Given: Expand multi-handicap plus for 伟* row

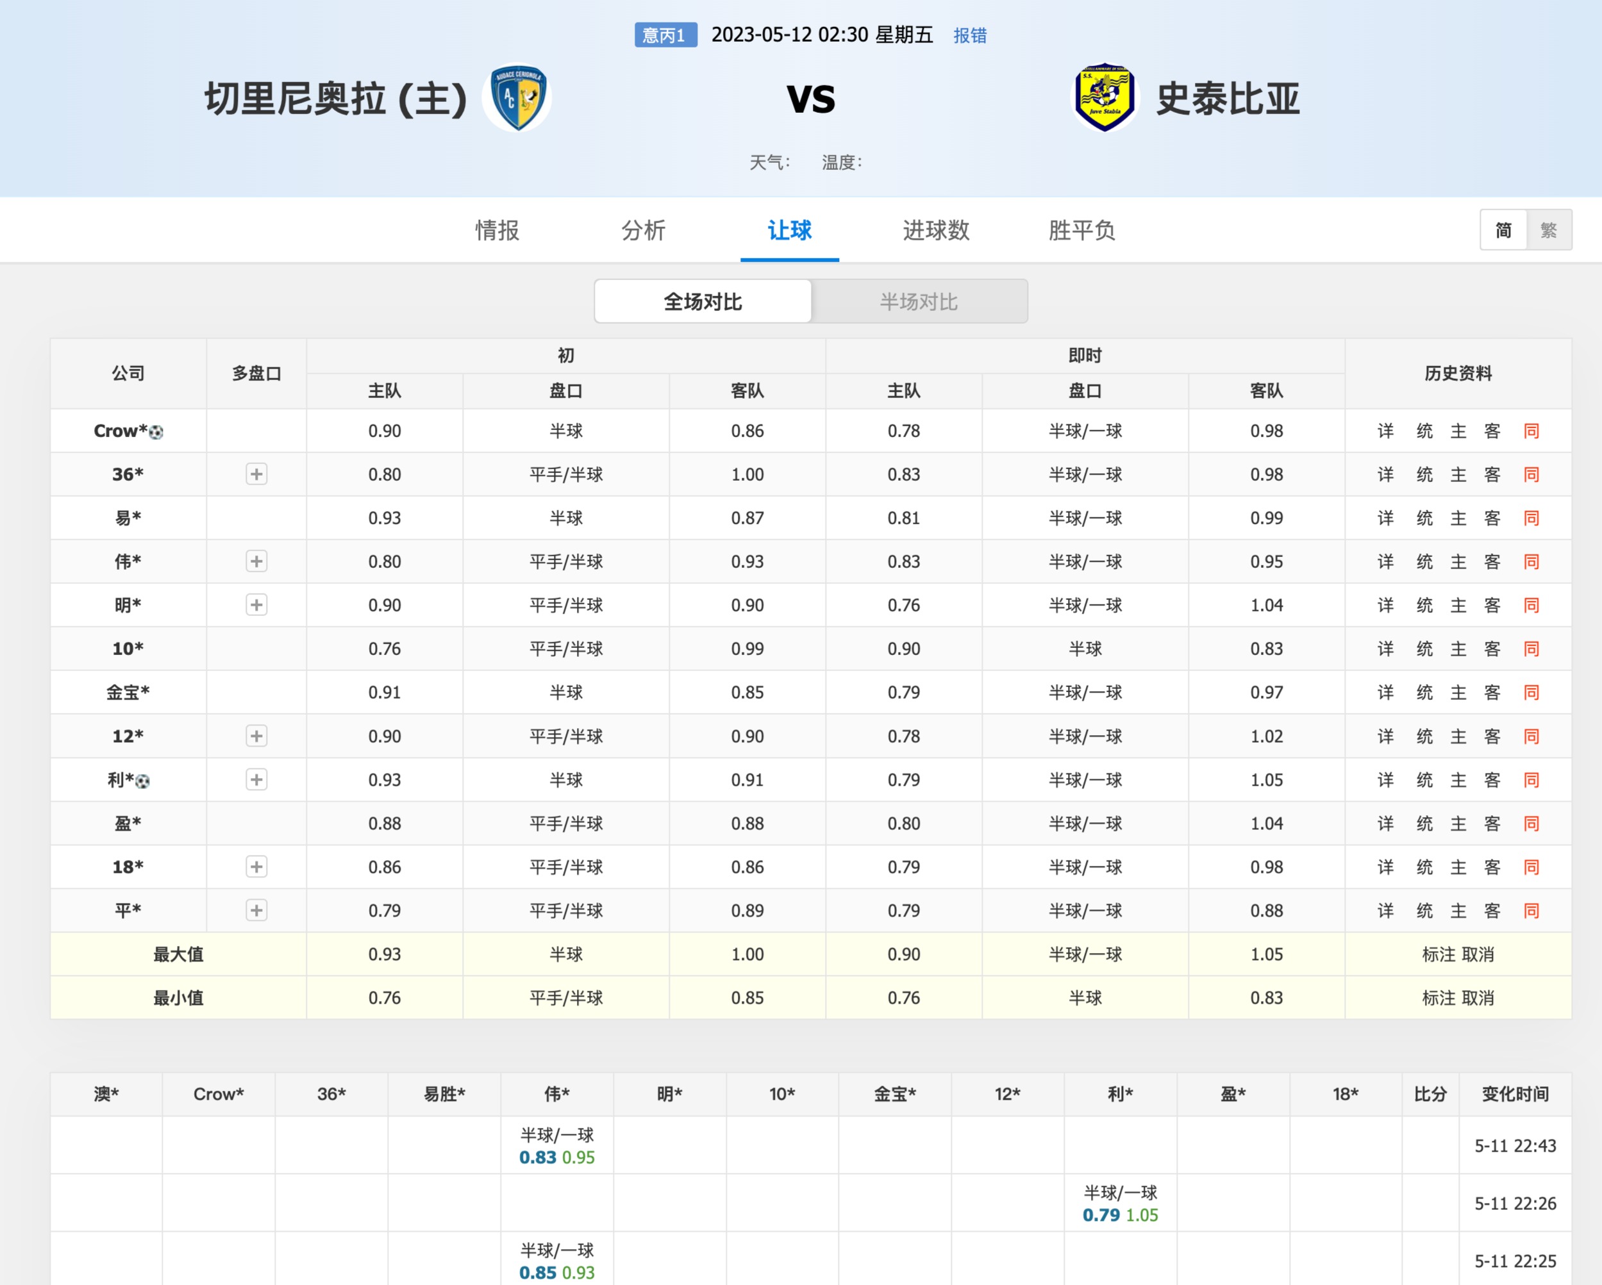Looking at the screenshot, I should [x=256, y=561].
